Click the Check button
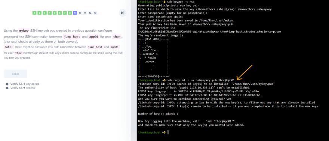 (x=15, y=74)
